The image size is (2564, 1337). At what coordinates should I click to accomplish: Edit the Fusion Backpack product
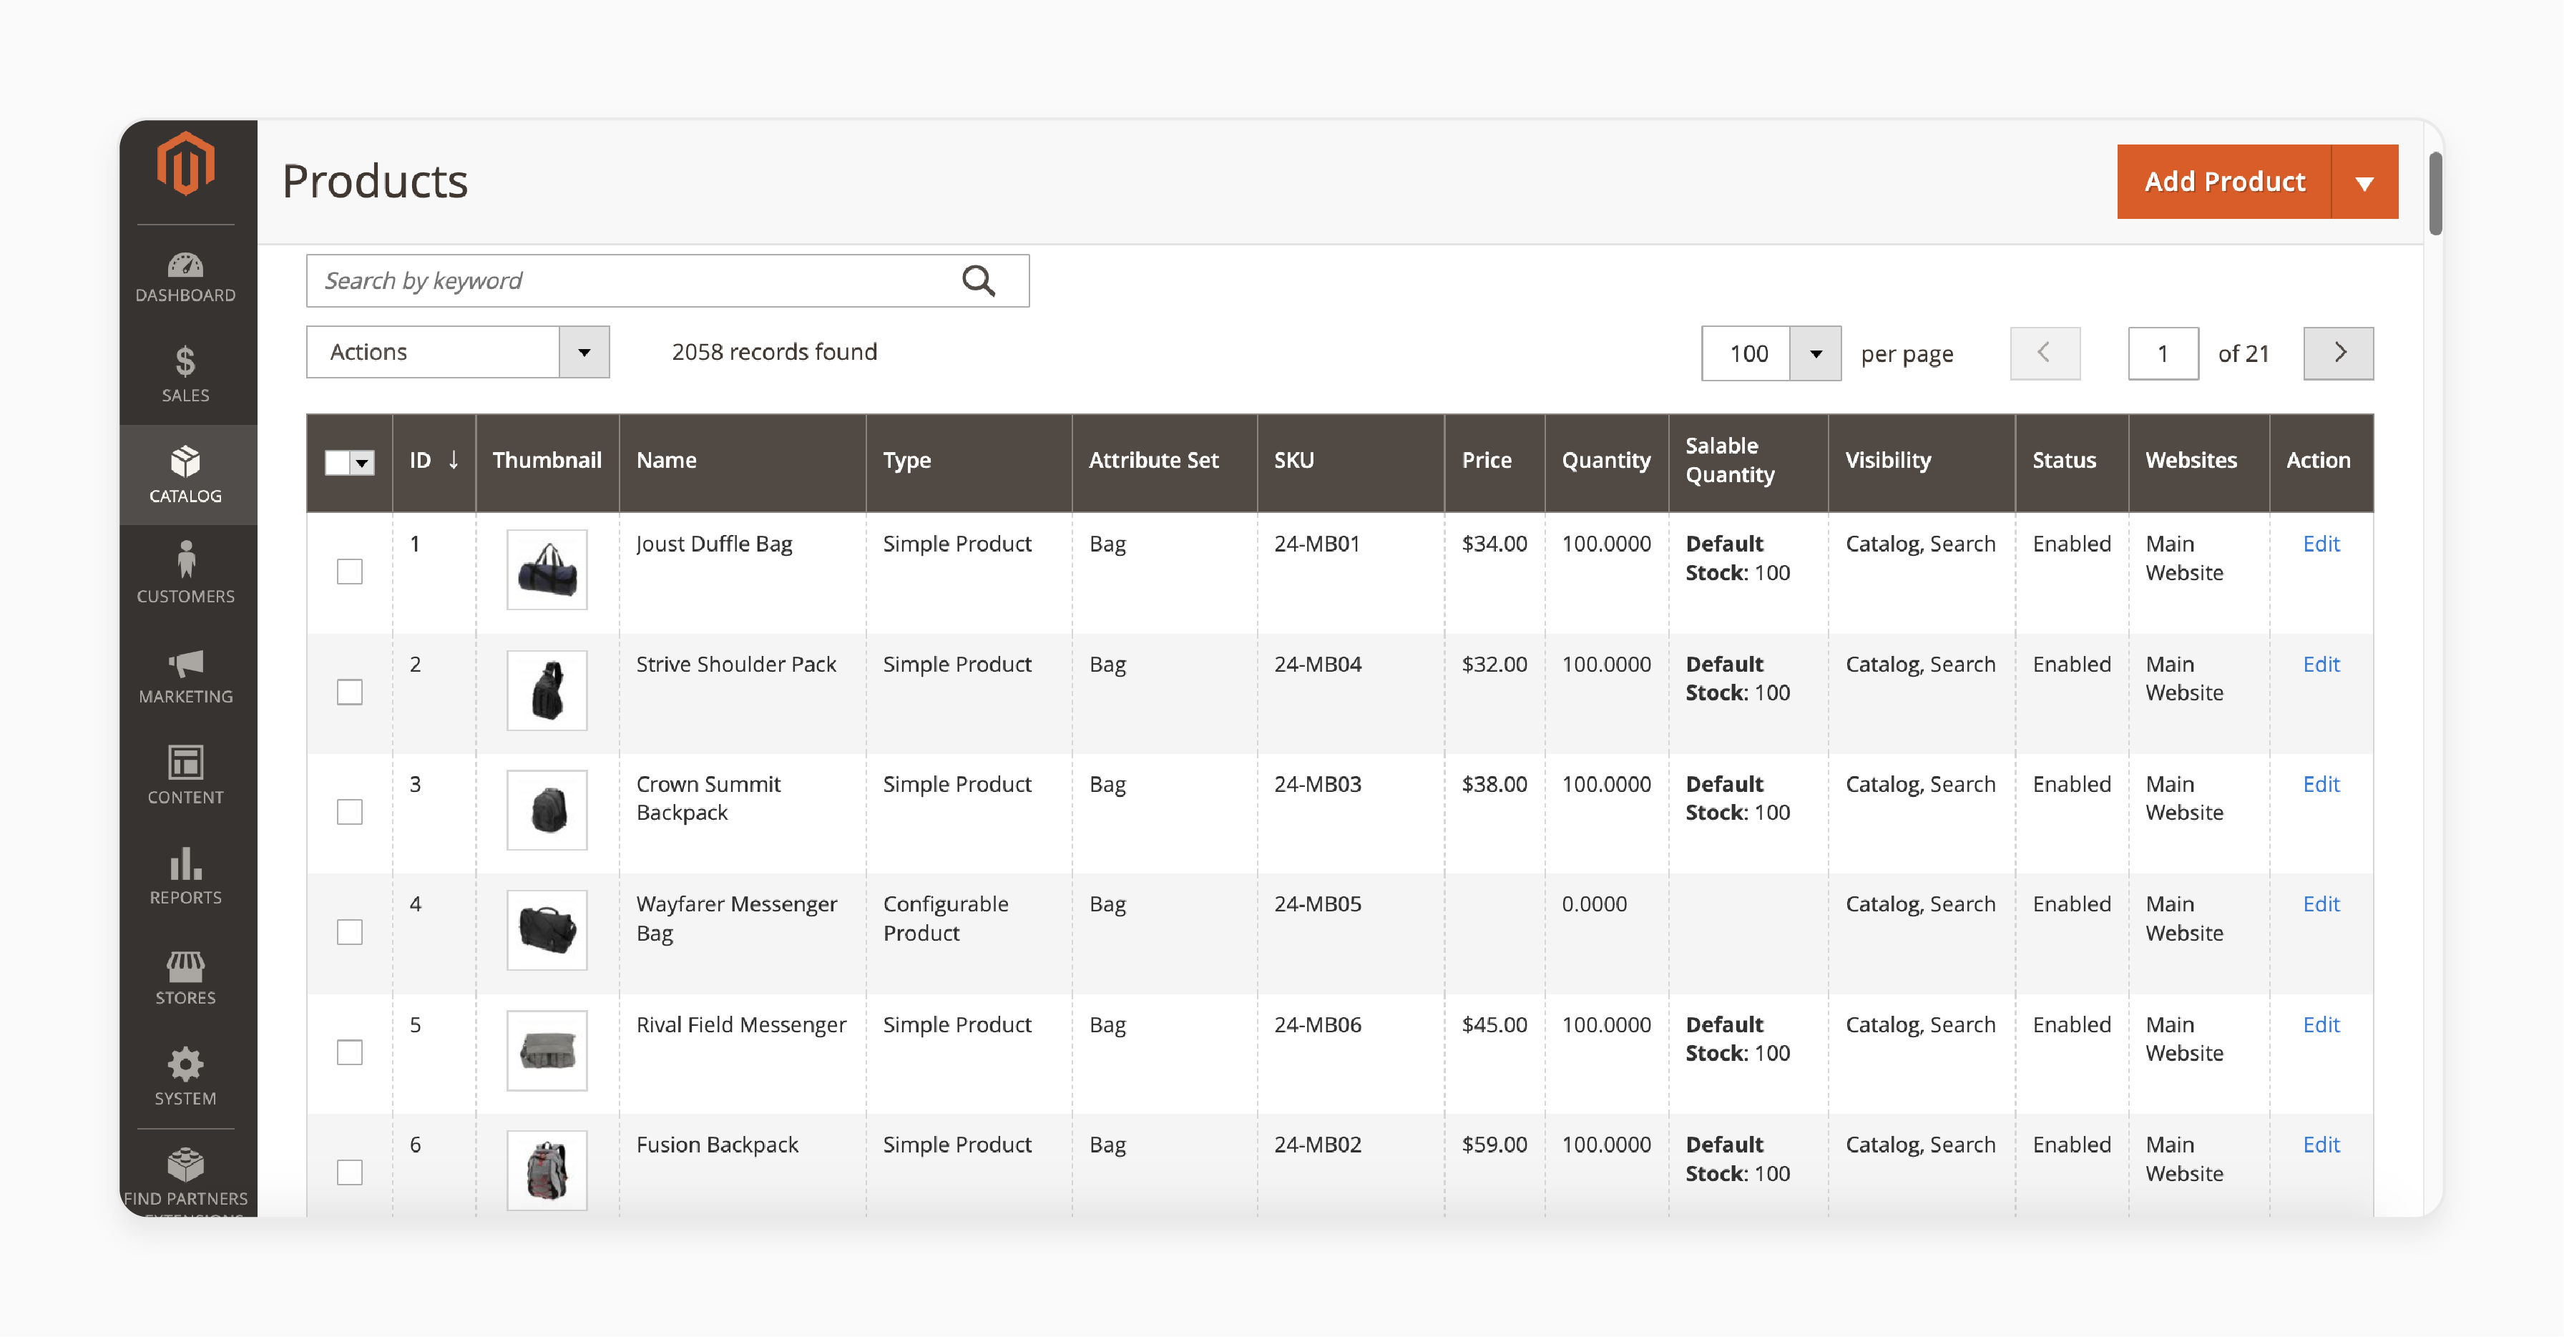click(x=2320, y=1145)
